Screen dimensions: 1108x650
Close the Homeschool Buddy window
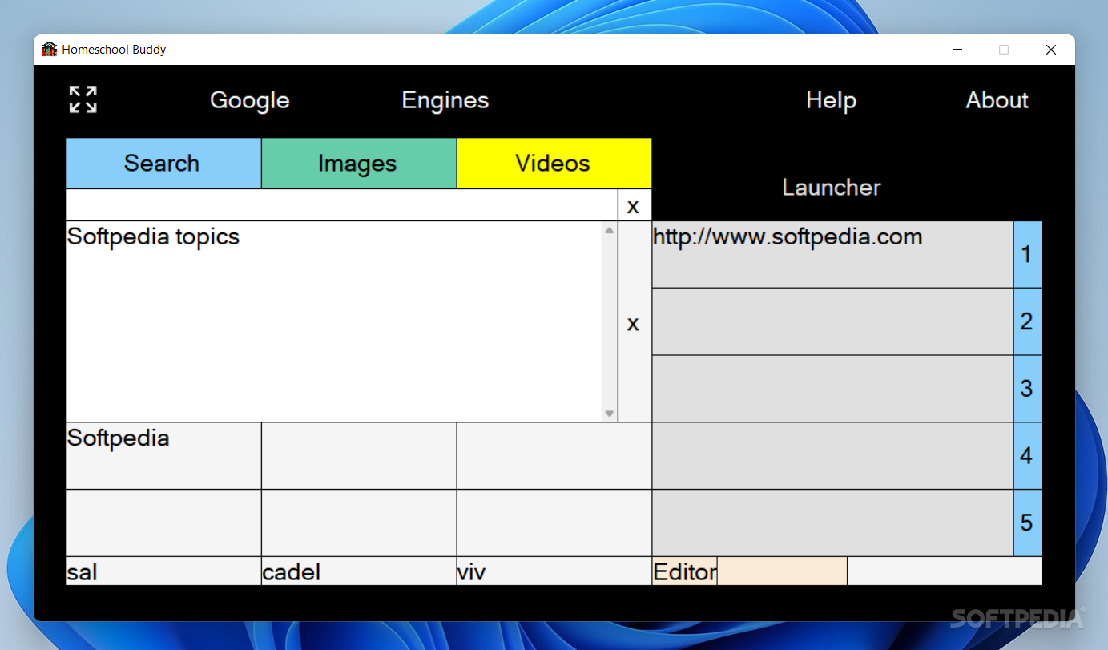pyautogui.click(x=1051, y=50)
